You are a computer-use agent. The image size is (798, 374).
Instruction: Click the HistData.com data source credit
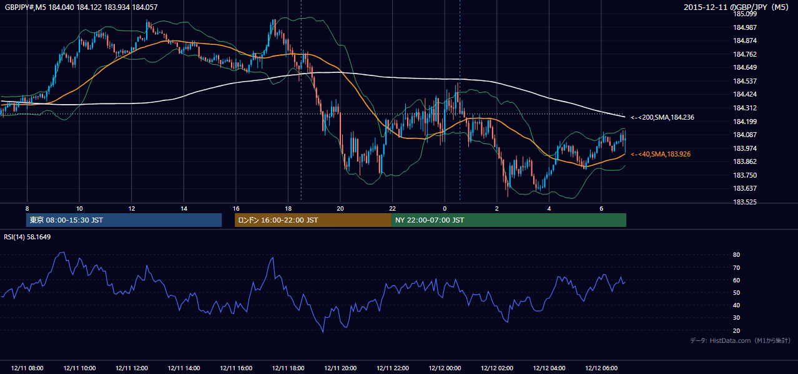tap(741, 340)
